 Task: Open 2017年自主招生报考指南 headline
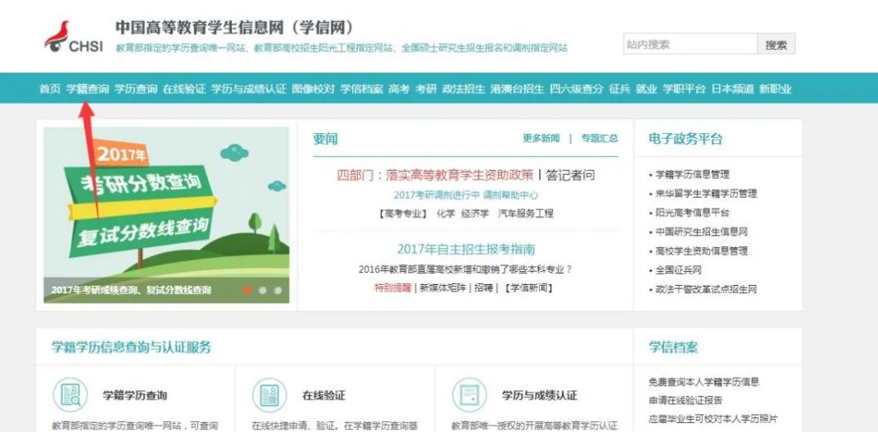[466, 249]
